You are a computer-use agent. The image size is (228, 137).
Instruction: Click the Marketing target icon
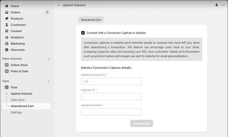pos(7,43)
